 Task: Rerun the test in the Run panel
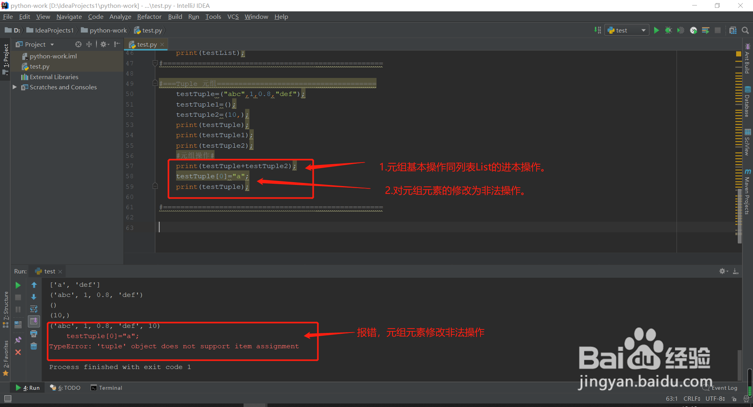click(x=18, y=285)
